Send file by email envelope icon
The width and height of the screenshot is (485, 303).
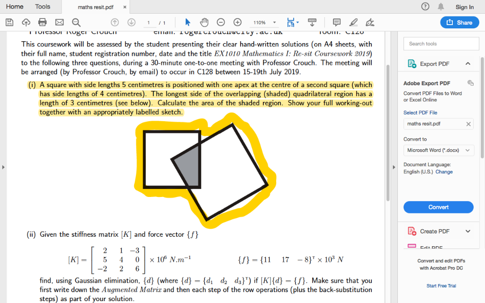point(59,22)
